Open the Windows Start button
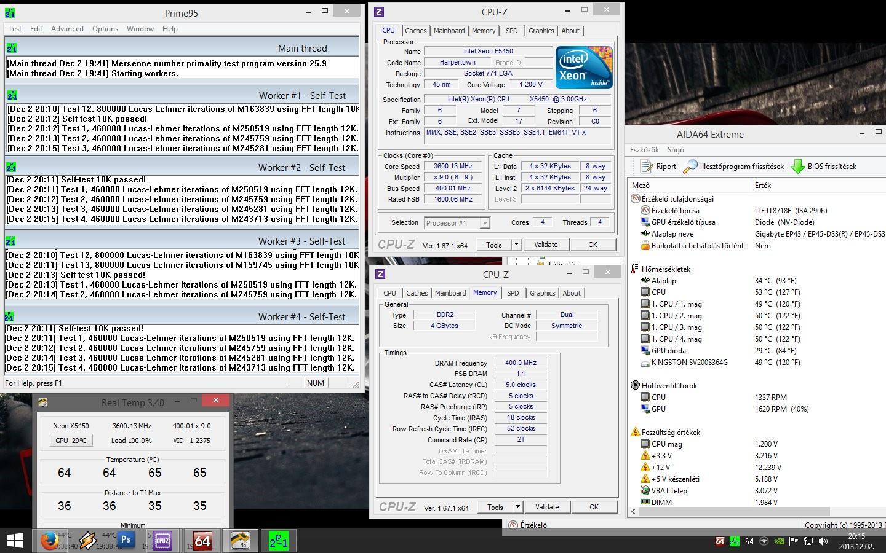The height and width of the screenshot is (553, 886). (15, 541)
